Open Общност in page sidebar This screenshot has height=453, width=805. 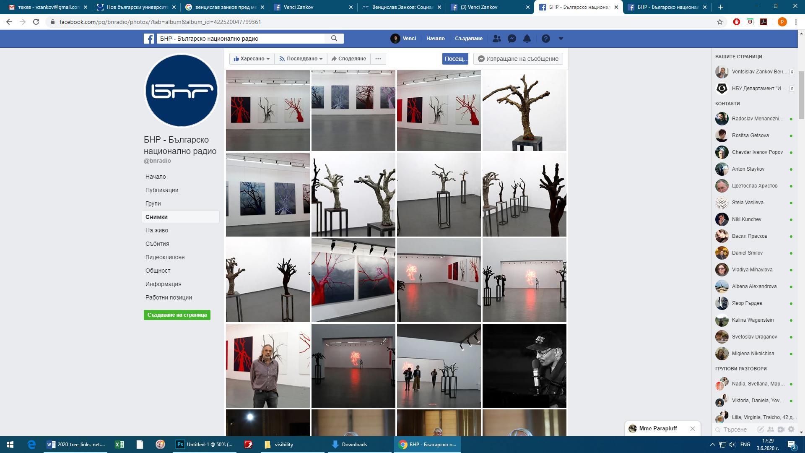(158, 271)
